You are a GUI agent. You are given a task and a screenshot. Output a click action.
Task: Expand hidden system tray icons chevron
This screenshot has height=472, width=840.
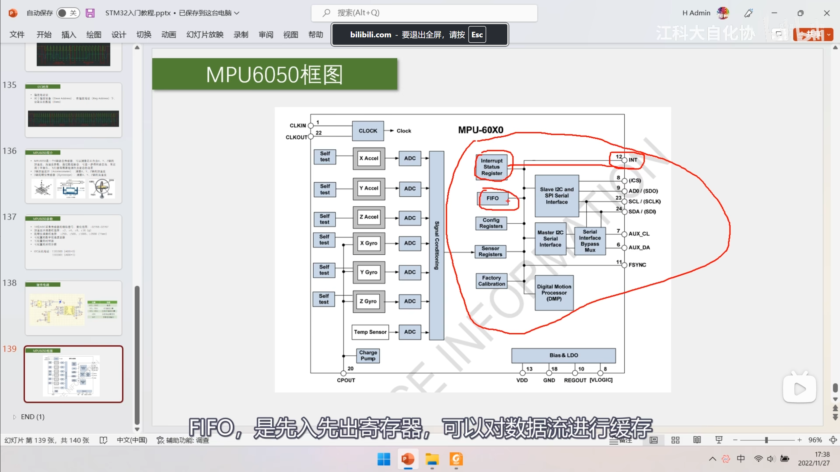pyautogui.click(x=712, y=459)
